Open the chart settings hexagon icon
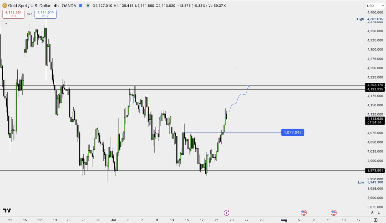 (x=375, y=220)
